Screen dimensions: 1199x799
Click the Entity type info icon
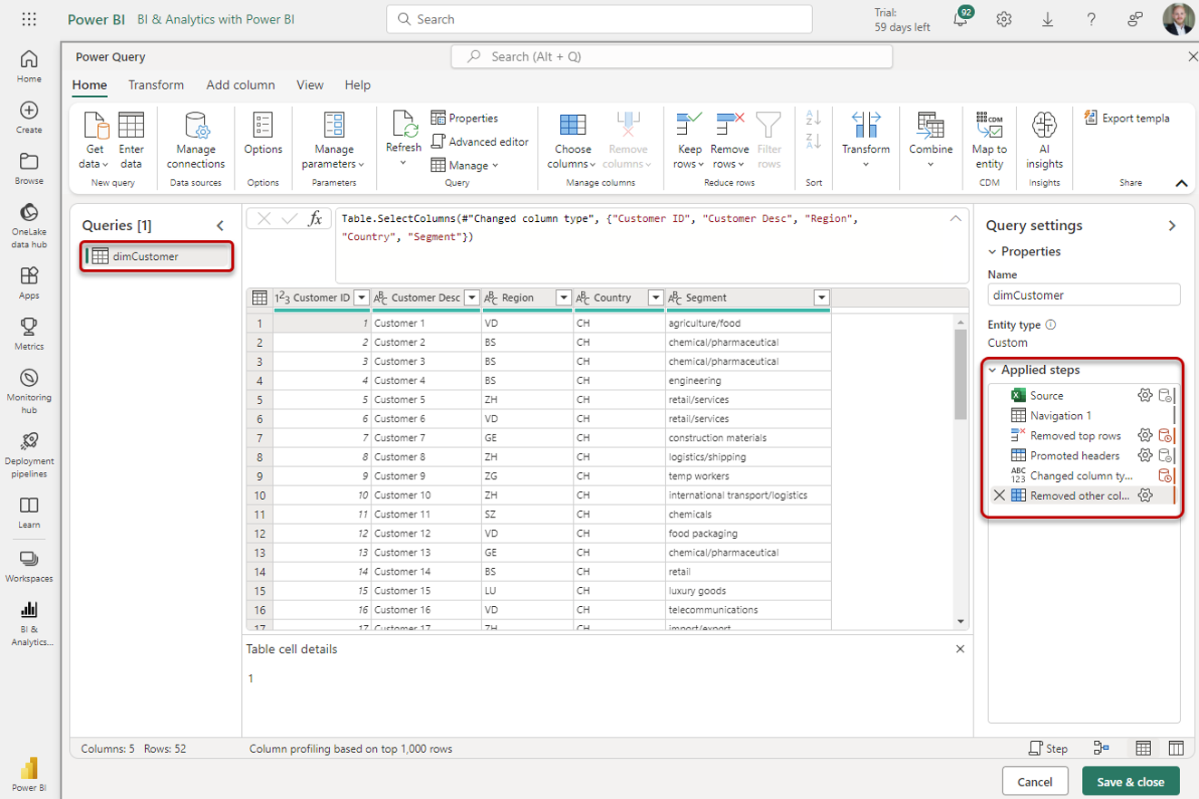click(x=1050, y=324)
